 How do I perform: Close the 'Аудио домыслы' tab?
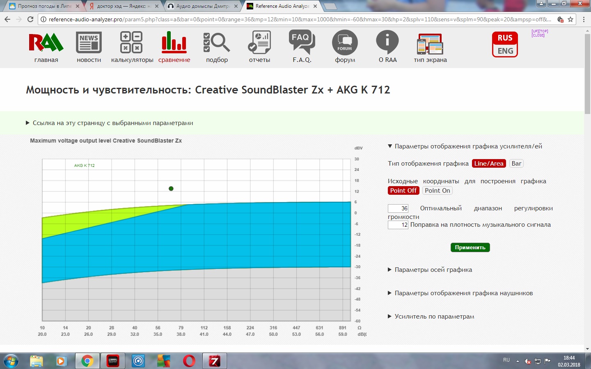click(x=236, y=6)
